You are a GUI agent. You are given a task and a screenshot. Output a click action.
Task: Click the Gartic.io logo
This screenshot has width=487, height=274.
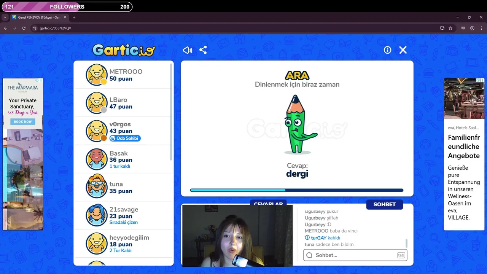(x=124, y=50)
